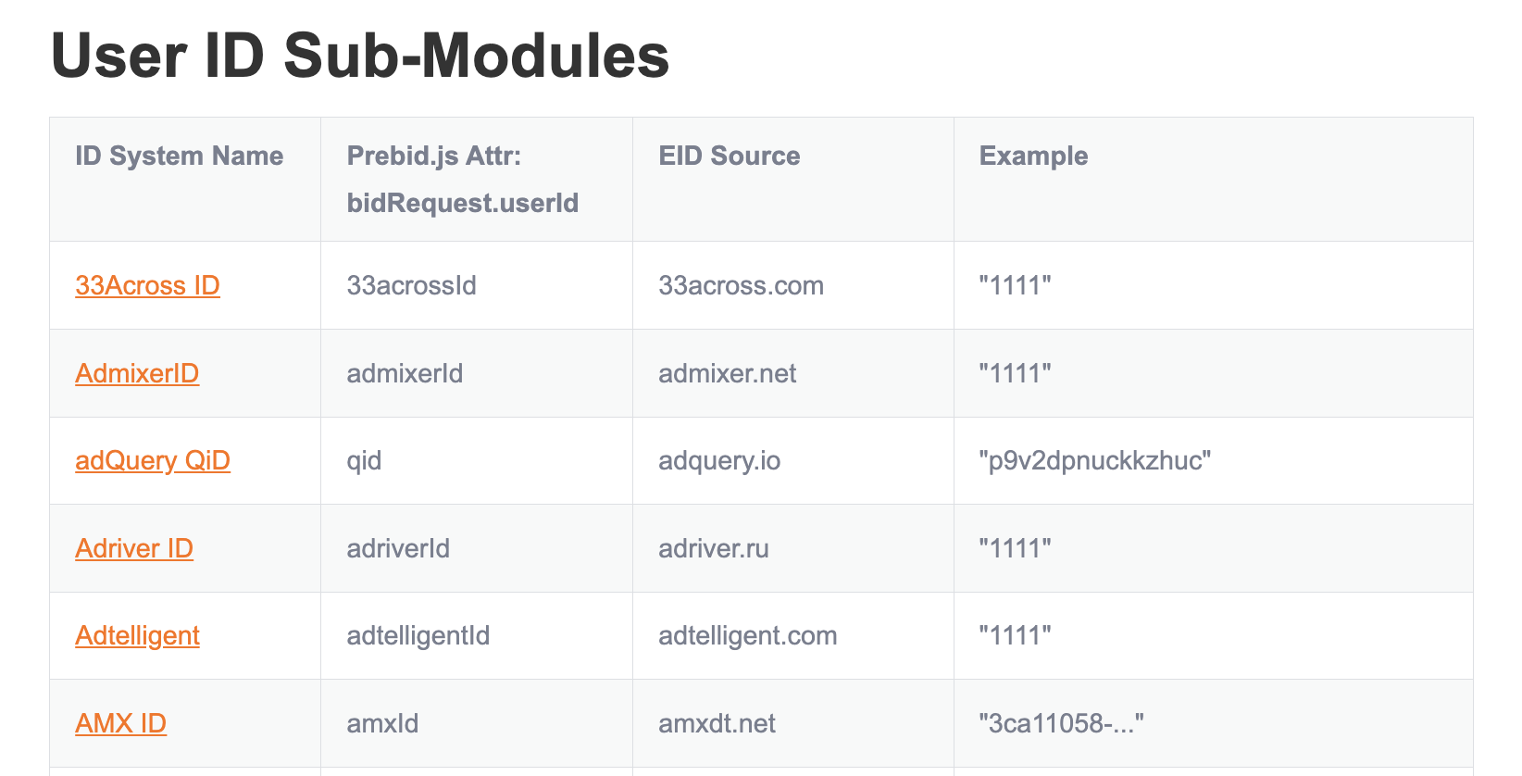This screenshot has height=776, width=1522.
Task: Click the 33acrossId attribute cell
Action: pyautogui.click(x=411, y=285)
